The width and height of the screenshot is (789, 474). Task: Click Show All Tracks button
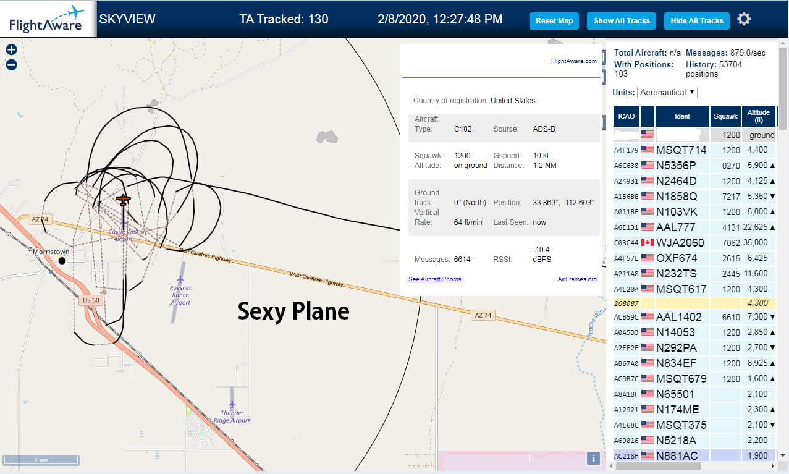pos(622,20)
